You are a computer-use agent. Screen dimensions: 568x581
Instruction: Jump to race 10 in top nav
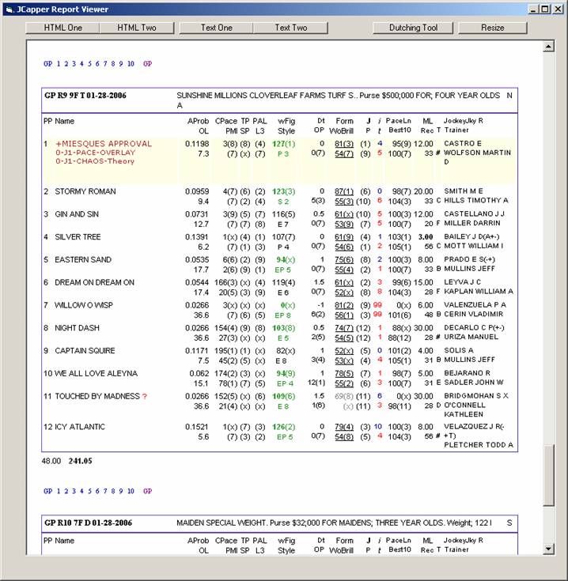pos(131,64)
